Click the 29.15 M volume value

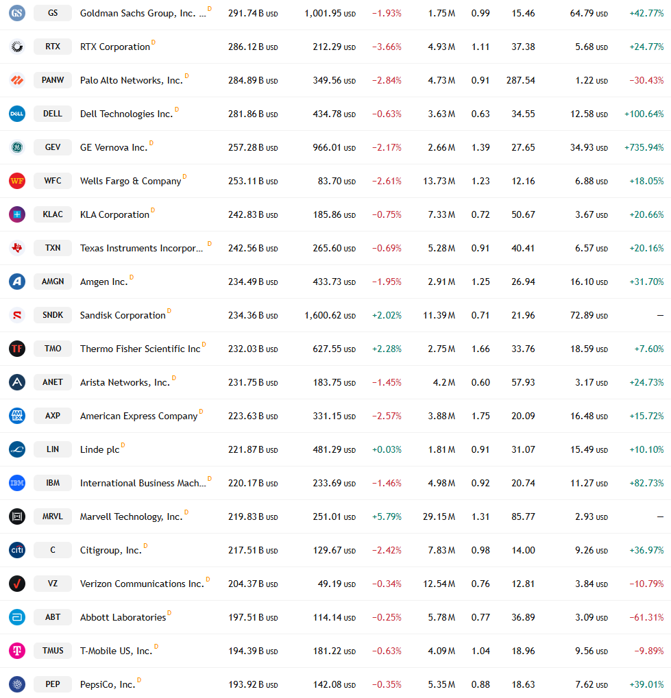439,517
